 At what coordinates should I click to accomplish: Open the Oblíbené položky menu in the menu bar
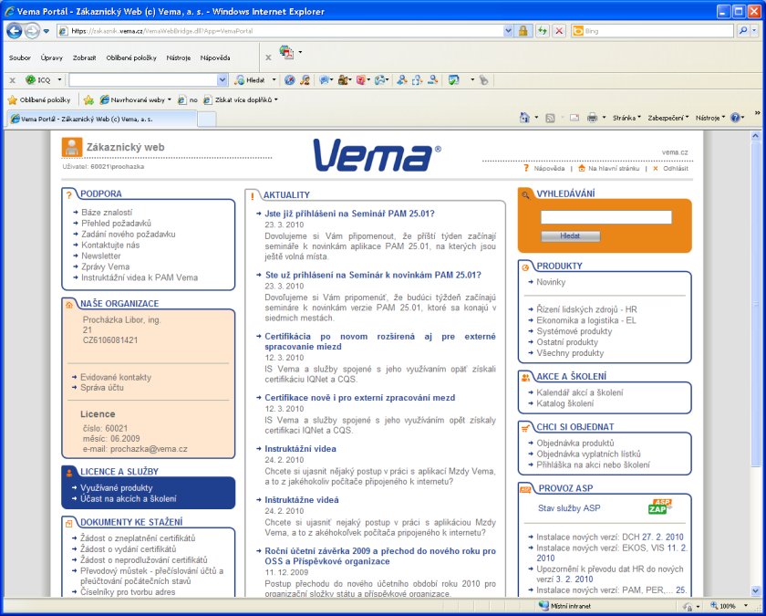[x=131, y=57]
